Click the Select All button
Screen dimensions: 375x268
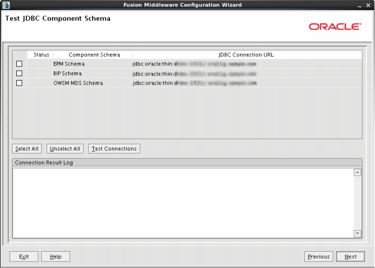click(x=27, y=149)
